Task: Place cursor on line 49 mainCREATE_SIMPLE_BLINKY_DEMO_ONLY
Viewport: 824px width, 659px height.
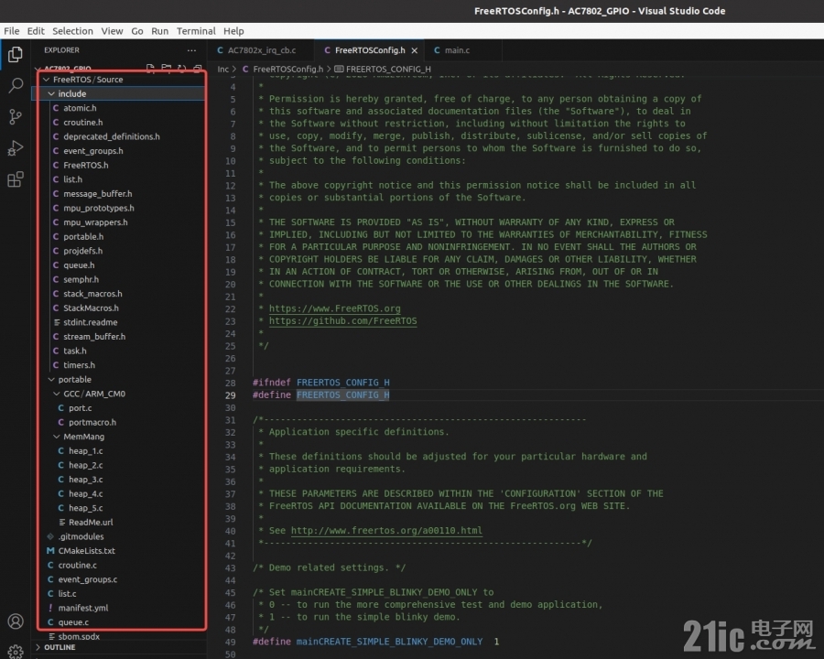Action: click(x=389, y=642)
